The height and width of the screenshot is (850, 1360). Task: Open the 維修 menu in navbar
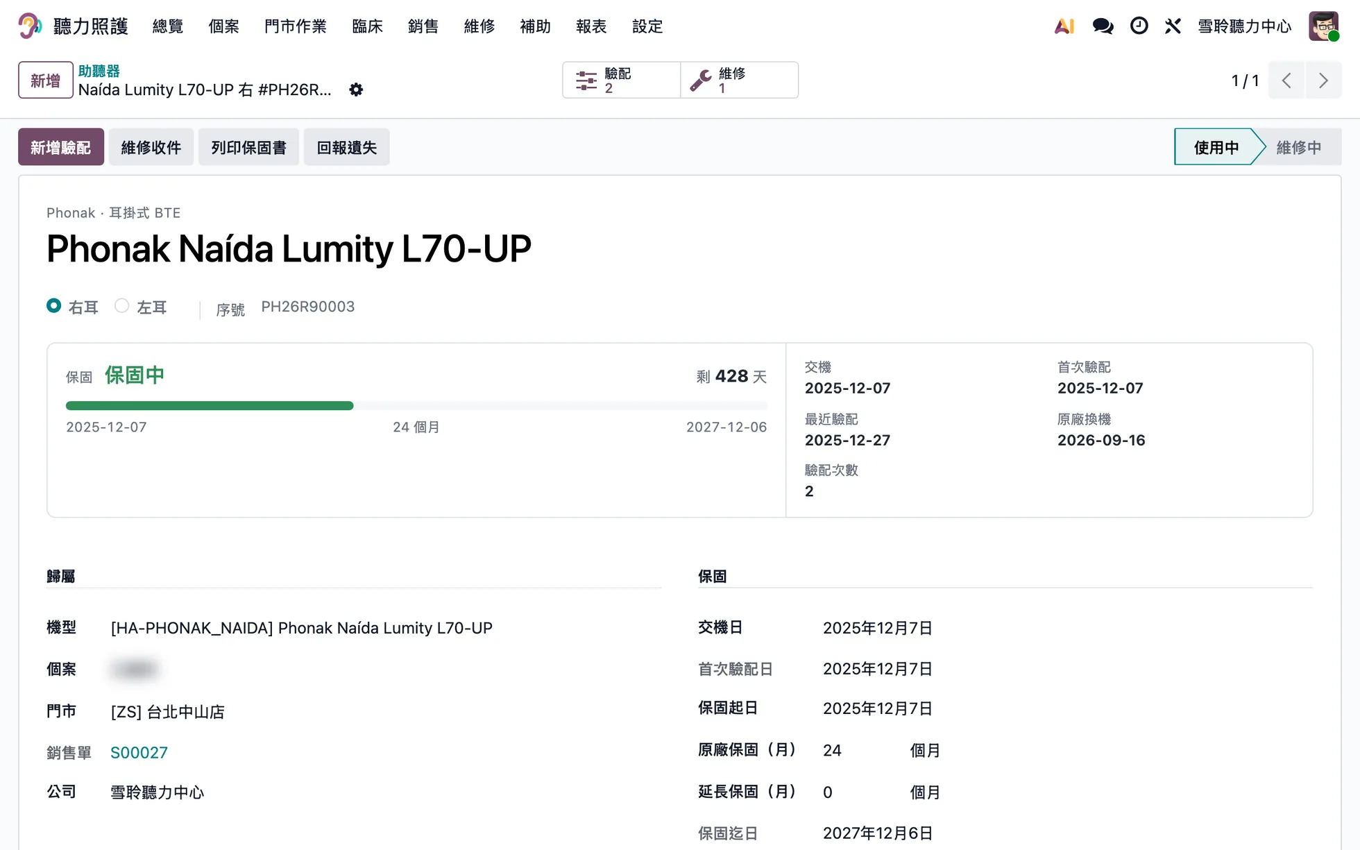coord(479,26)
